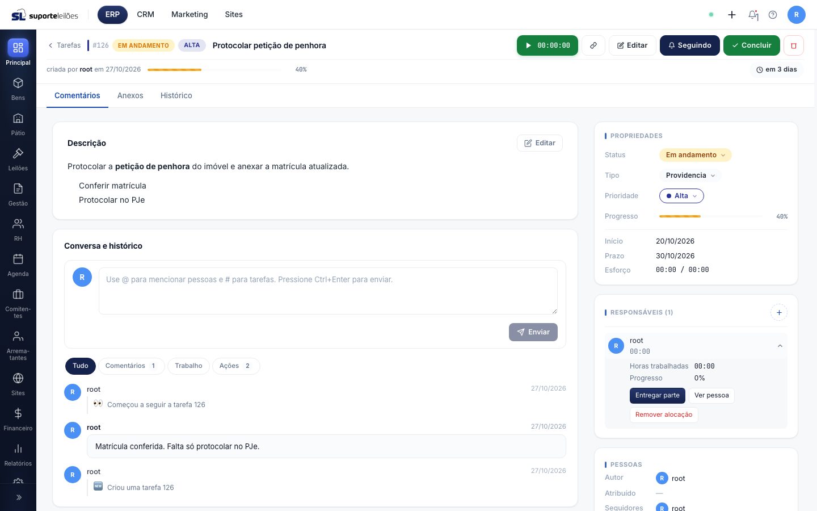Open Financeiro in the sidebar
Image resolution: width=817 pixels, height=511 pixels.
[x=18, y=419]
